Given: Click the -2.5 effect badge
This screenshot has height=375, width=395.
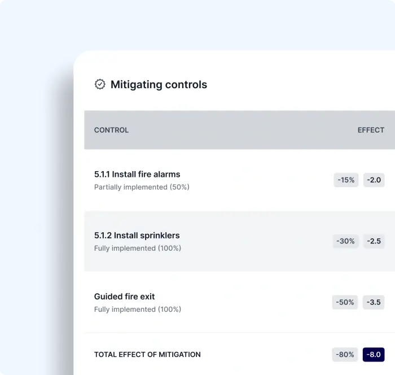Looking at the screenshot, I should click(x=374, y=241).
